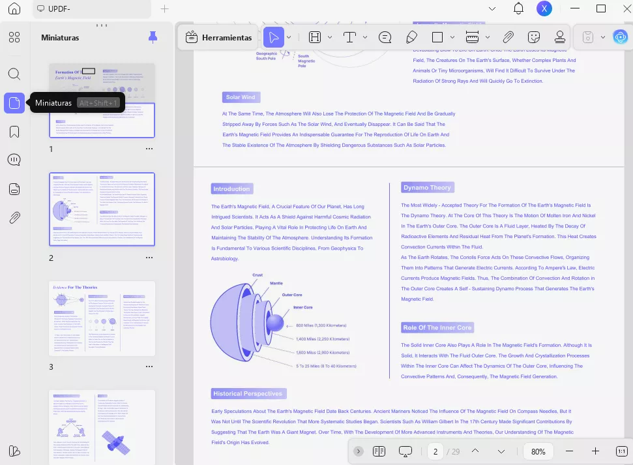
Task: Open the thumbnail grid view icon in sidebar
Action: click(x=14, y=37)
